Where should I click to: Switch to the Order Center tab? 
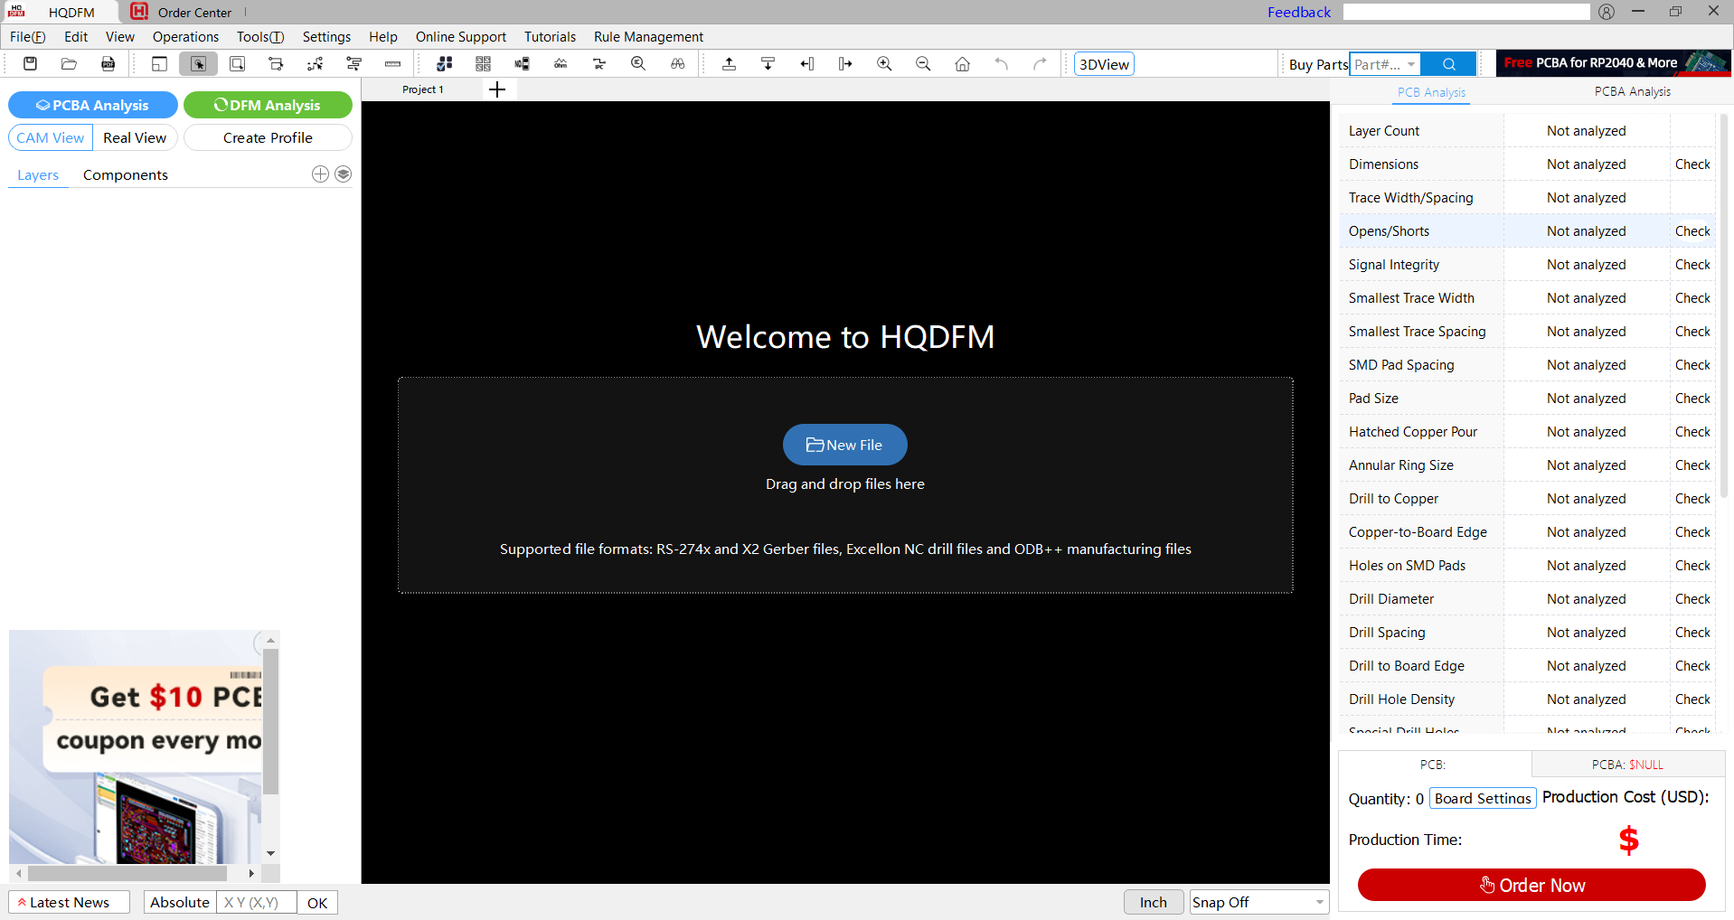(182, 12)
